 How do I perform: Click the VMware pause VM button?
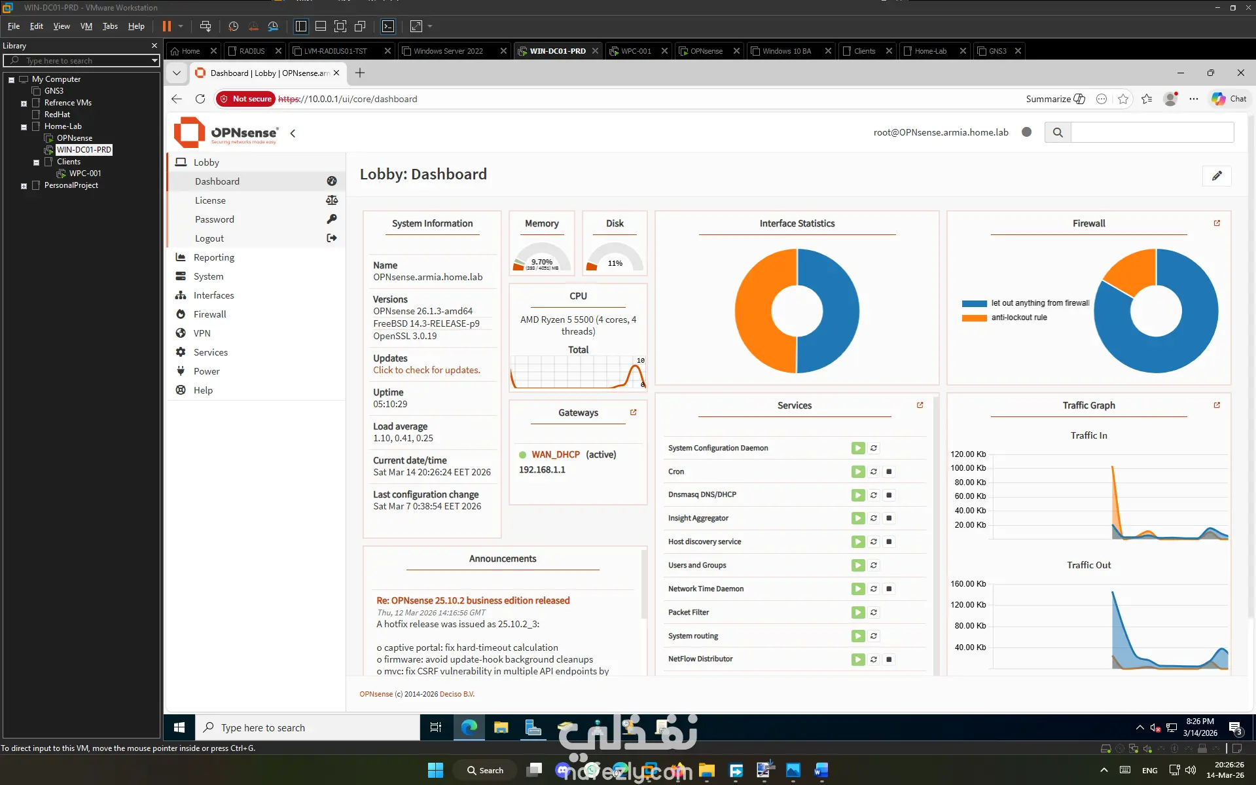[167, 26]
